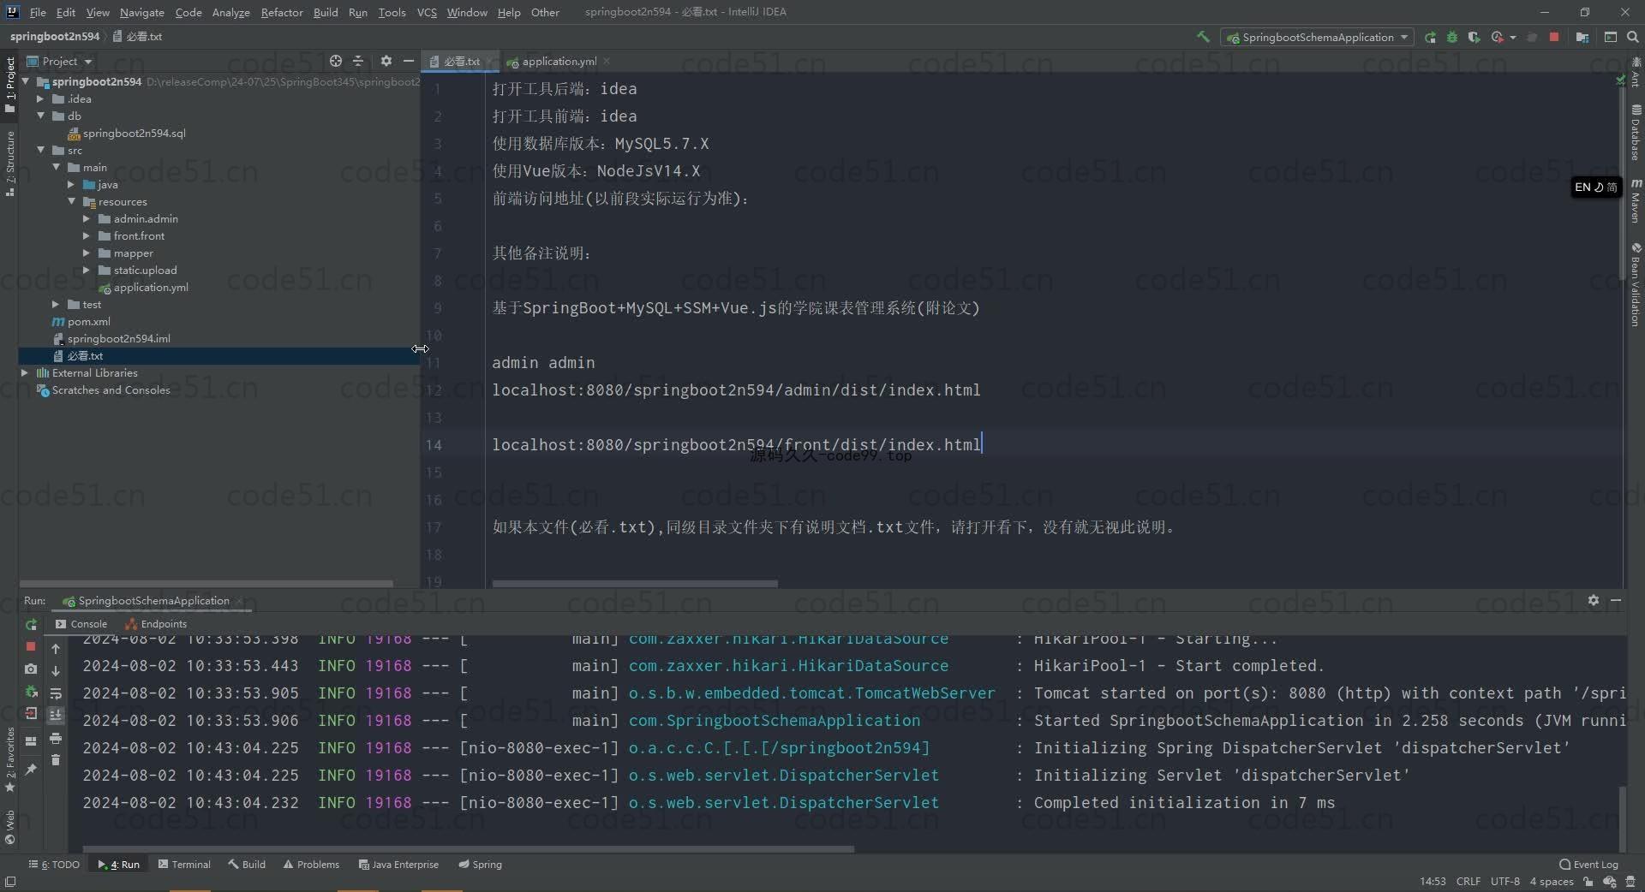
Task: Expand the mapper folder
Action: [x=87, y=253]
